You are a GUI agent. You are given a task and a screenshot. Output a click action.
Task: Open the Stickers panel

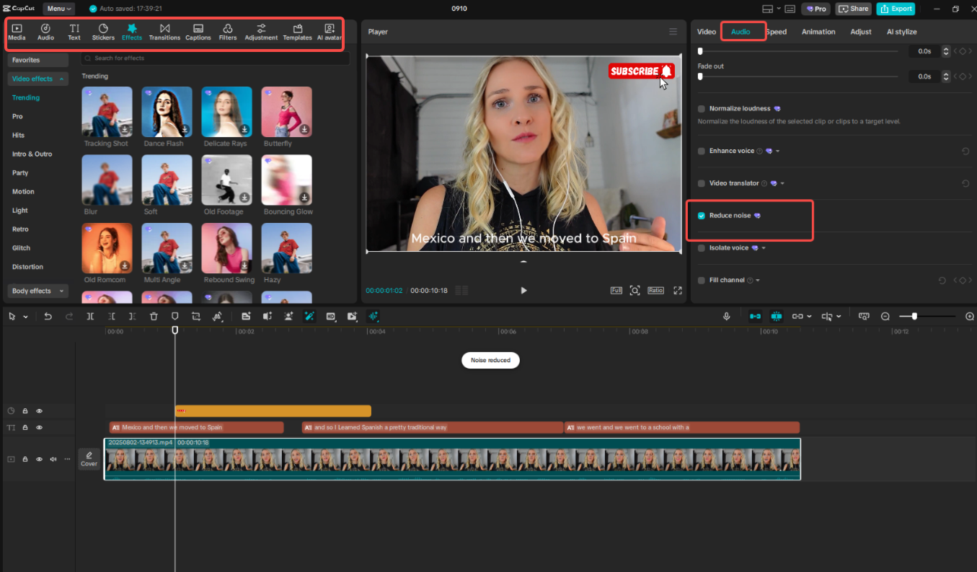103,32
